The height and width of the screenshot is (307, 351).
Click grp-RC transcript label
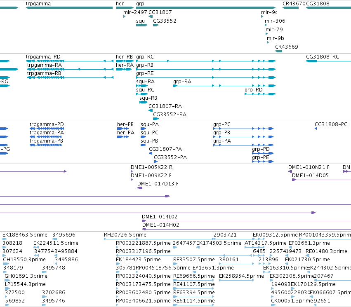coord(145,57)
